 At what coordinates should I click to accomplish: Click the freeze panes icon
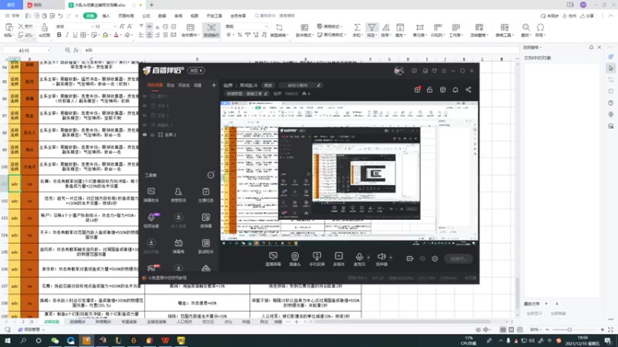[479, 28]
